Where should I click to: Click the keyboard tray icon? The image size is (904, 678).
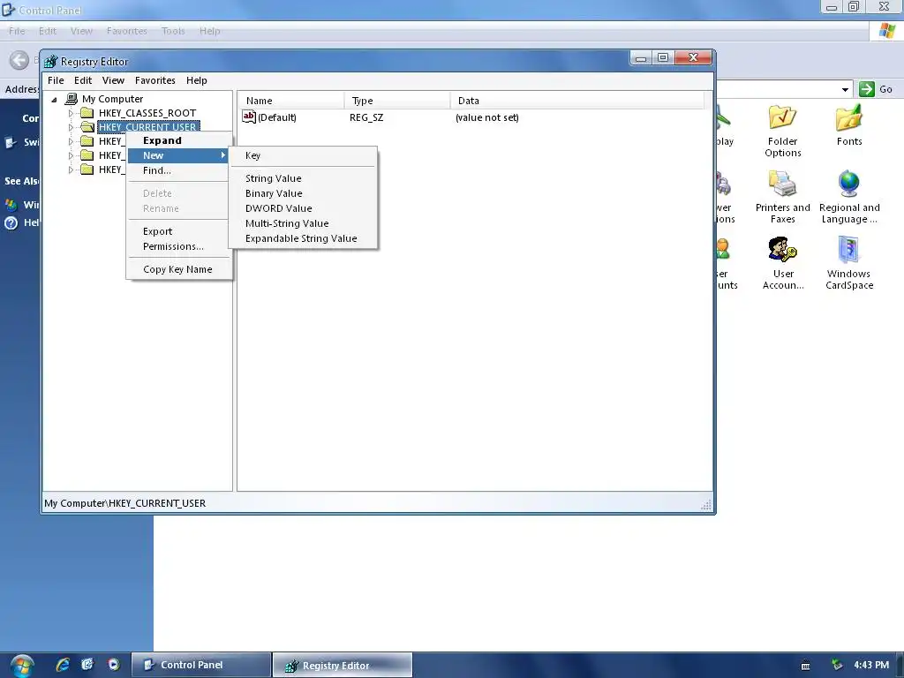click(x=805, y=666)
